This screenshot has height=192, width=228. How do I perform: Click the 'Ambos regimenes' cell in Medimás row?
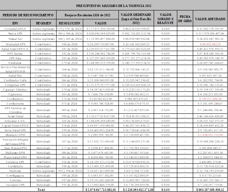click(43, 171)
